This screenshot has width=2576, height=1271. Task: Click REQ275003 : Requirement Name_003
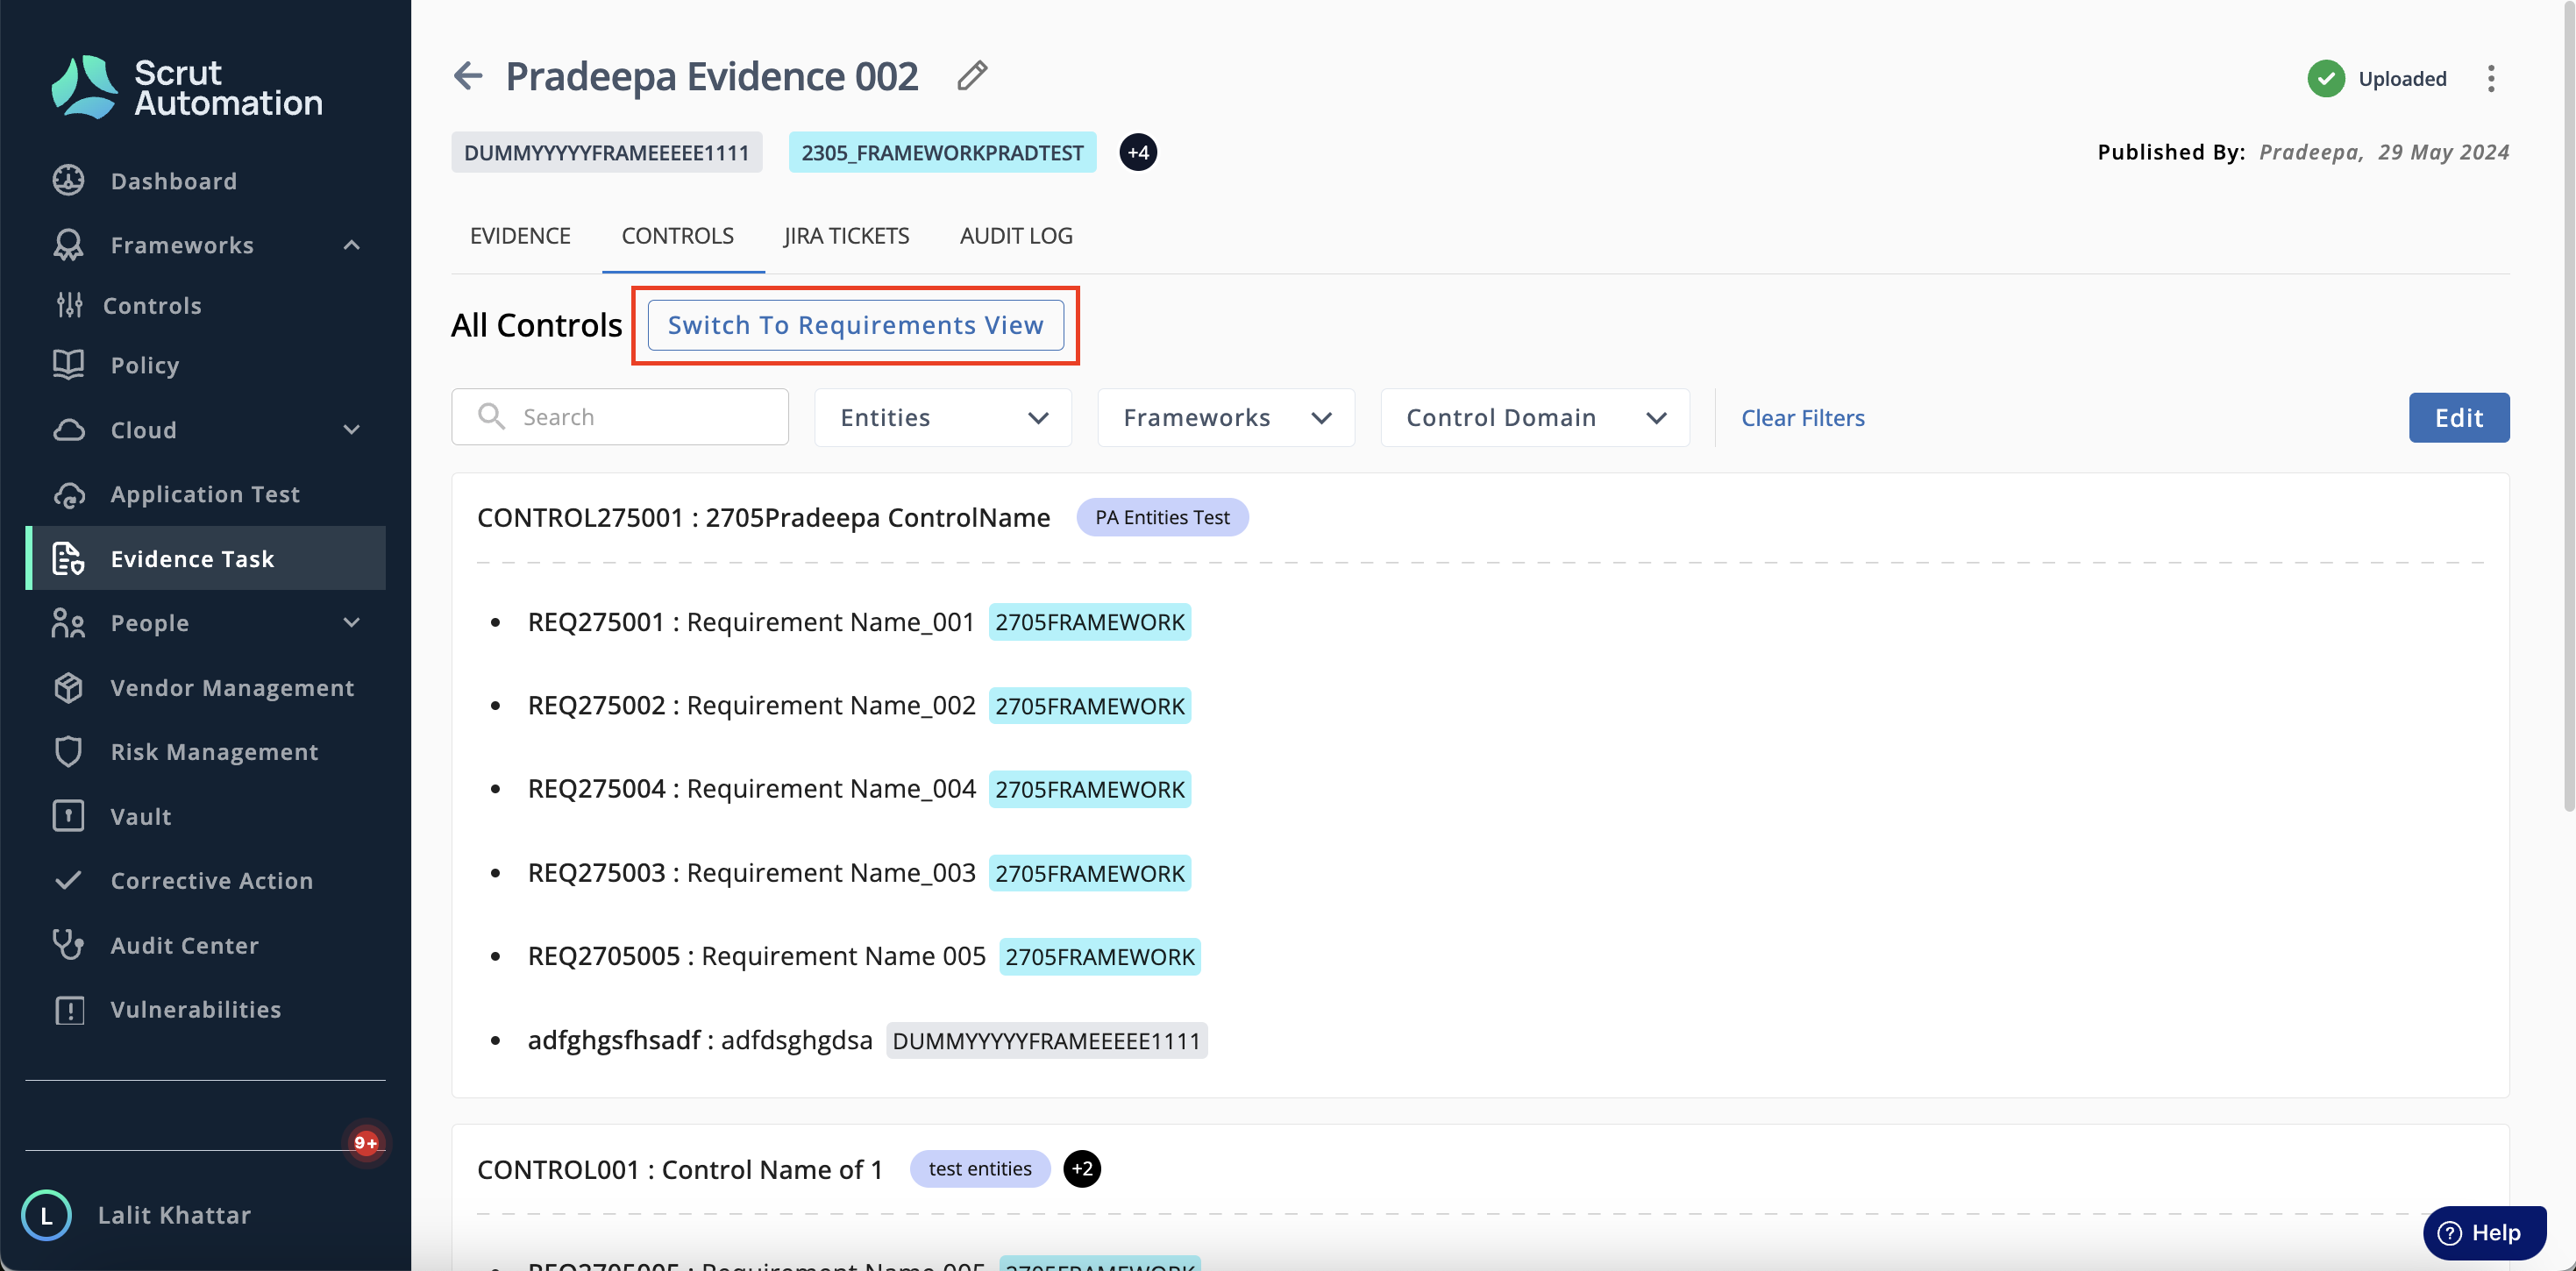[x=751, y=873]
